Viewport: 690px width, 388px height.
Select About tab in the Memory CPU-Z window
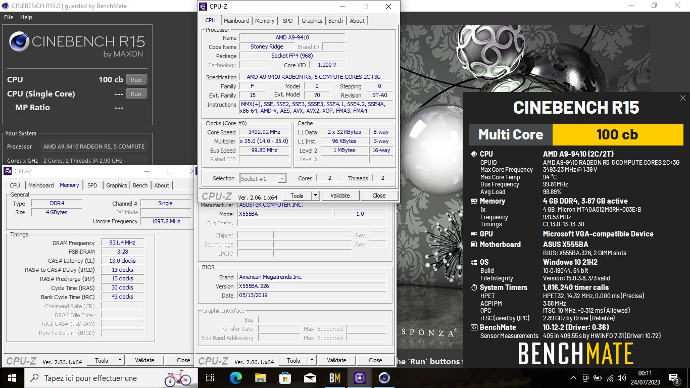(162, 185)
